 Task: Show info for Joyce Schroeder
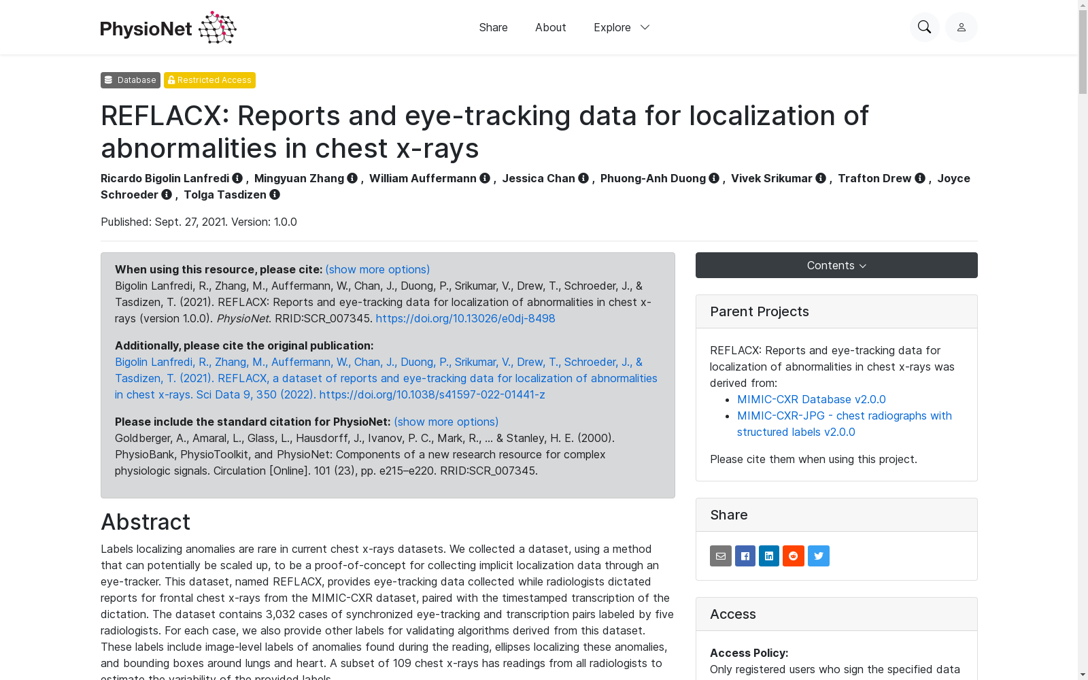click(167, 194)
